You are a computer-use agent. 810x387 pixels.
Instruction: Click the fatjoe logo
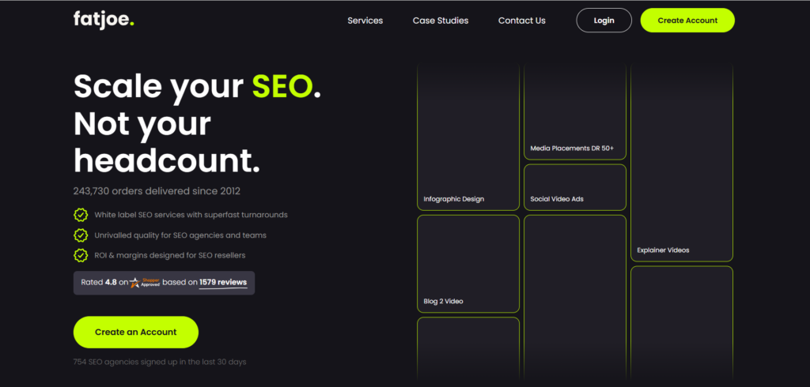point(104,20)
